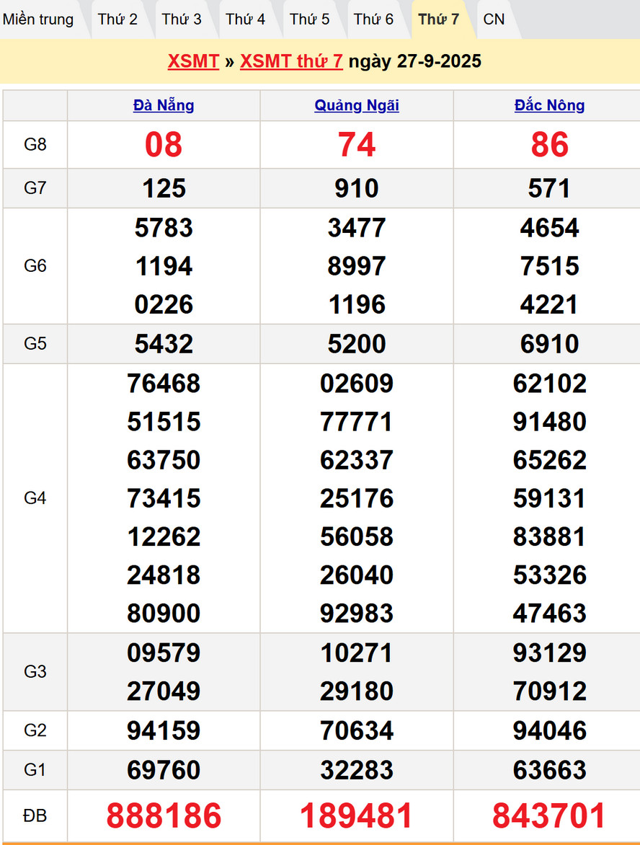Click Đắc Nông G1 number 63663
The height and width of the screenshot is (845, 640).
pos(549,770)
